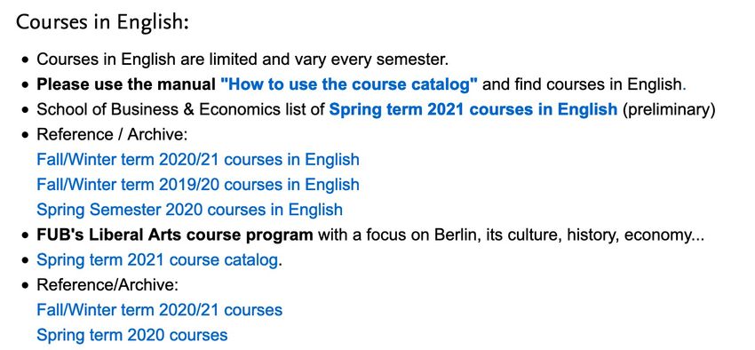Click the sentence about courses varying every semester
The height and width of the screenshot is (350, 755).
[x=242, y=60]
